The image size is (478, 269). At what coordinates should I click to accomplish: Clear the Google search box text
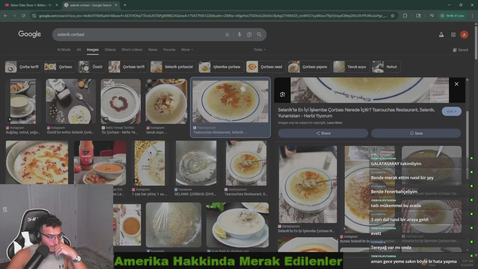(x=227, y=34)
